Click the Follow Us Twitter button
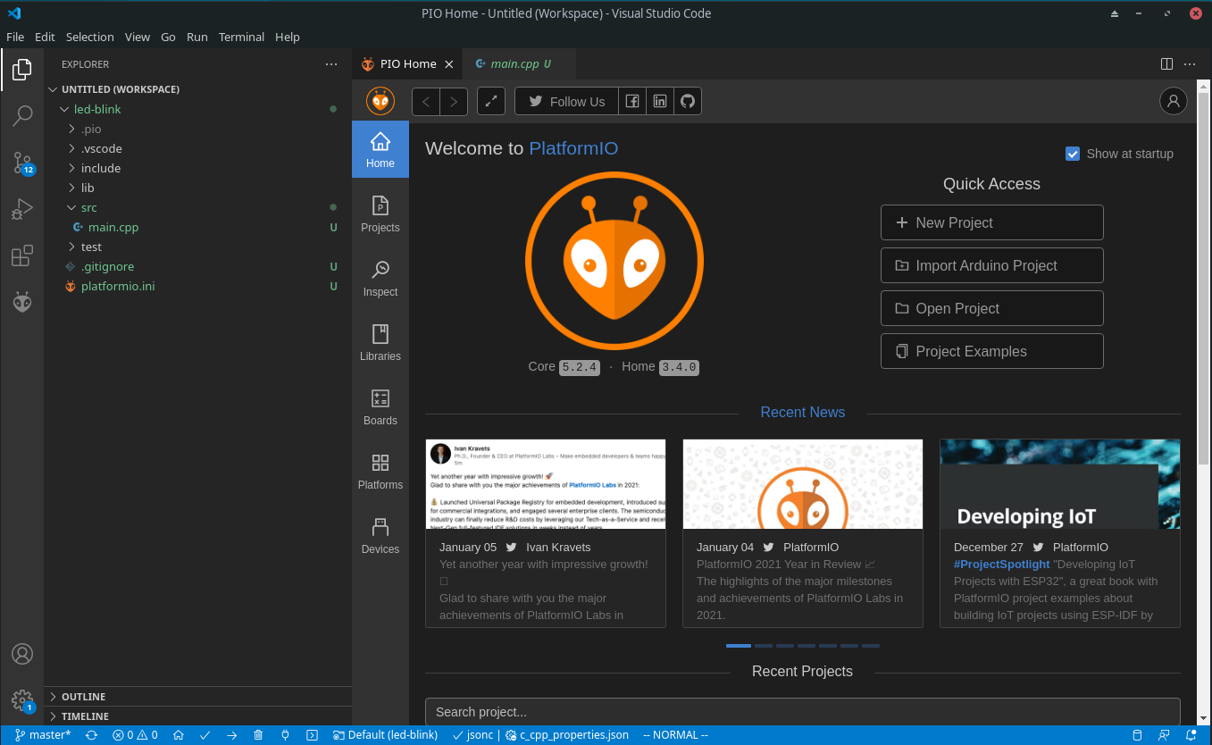This screenshot has width=1212, height=745. coord(566,102)
